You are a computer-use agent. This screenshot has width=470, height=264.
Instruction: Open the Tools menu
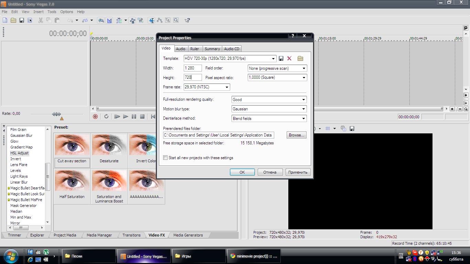[52, 12]
